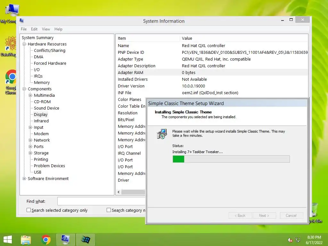Screen dimensions: 328x246
Task: Click the 'oem2.inf (QxlDod_Inst section)' value
Action: point(210,93)
